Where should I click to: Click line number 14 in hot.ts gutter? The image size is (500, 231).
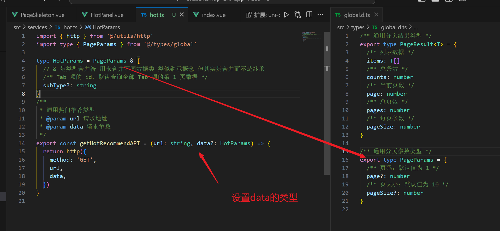click(22, 143)
